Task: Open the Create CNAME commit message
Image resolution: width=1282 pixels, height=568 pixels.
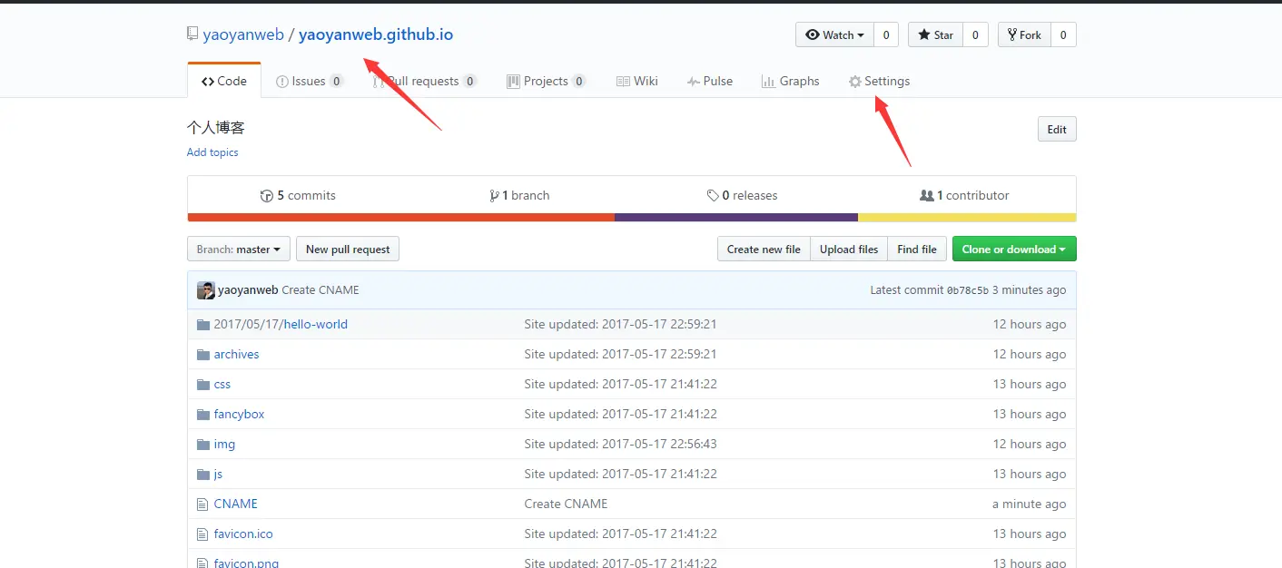Action: pyautogui.click(x=320, y=290)
